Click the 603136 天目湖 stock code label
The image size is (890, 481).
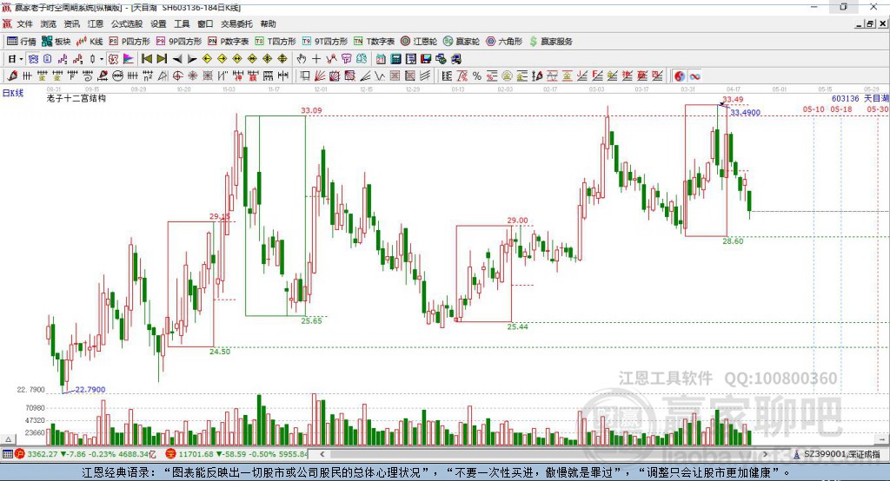point(860,98)
